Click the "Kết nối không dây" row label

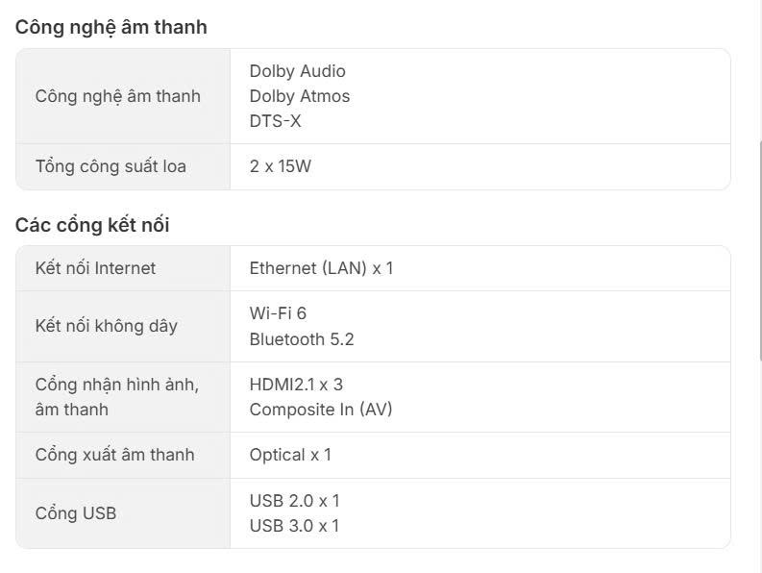tap(106, 326)
